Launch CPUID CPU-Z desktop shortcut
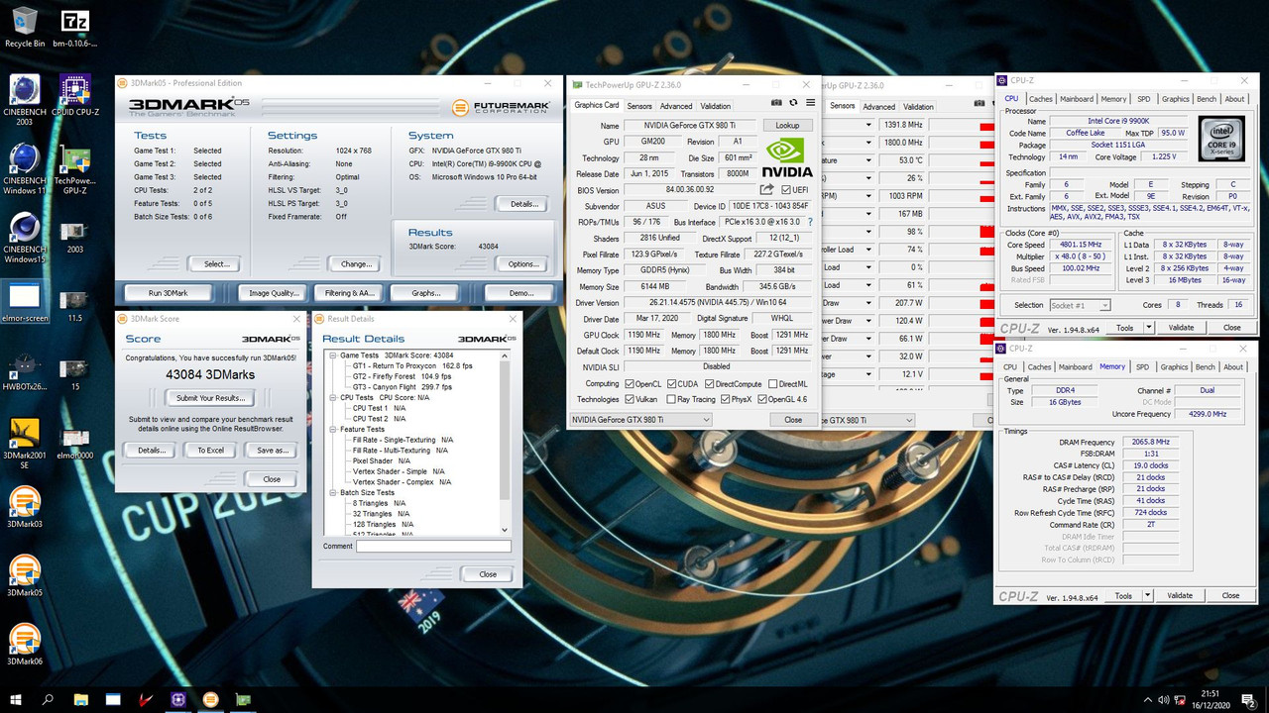Viewport: 1269px width, 713px height. coord(75,94)
